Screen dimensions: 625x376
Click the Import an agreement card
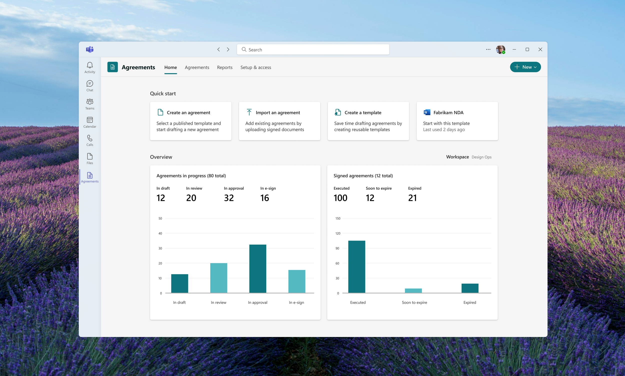point(279,121)
